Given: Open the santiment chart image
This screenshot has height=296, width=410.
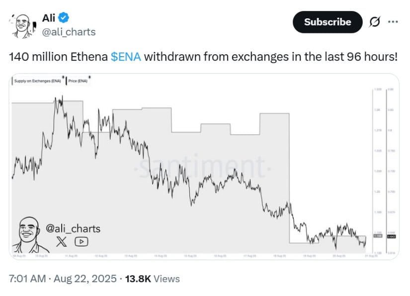Looking at the screenshot, I should (x=204, y=167).
